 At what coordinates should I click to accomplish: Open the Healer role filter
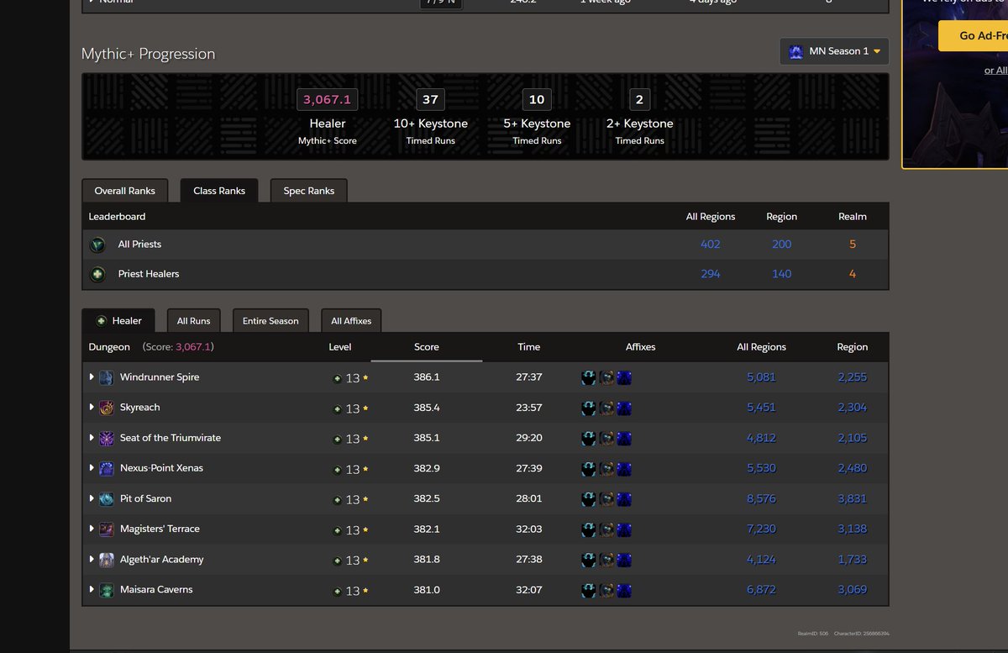(x=118, y=321)
